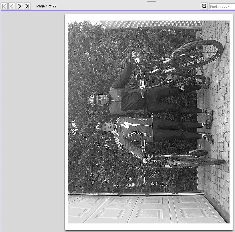Go to the first page

[4, 6]
